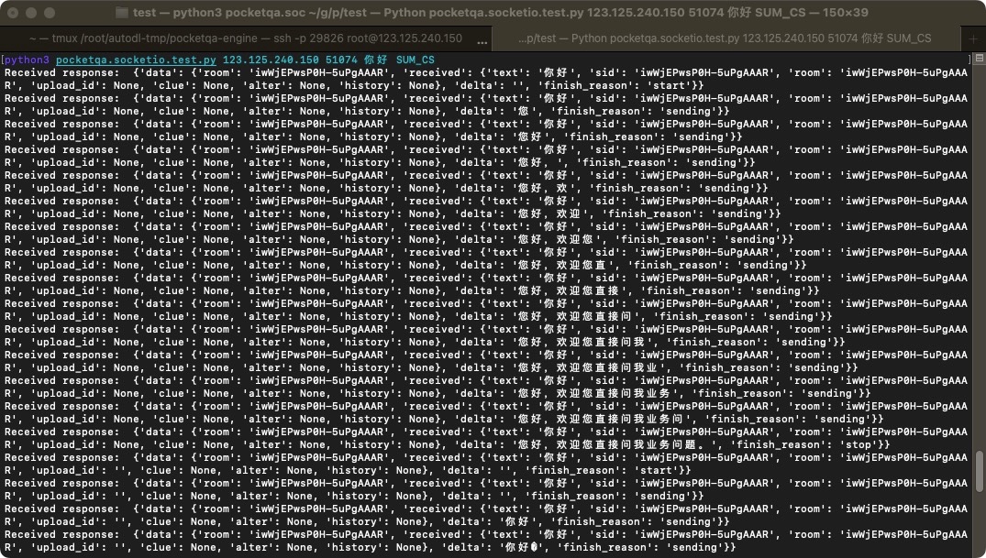Click the scrollbar track above the thumb
Image resolution: width=986 pixels, height=558 pixels.
point(979,275)
